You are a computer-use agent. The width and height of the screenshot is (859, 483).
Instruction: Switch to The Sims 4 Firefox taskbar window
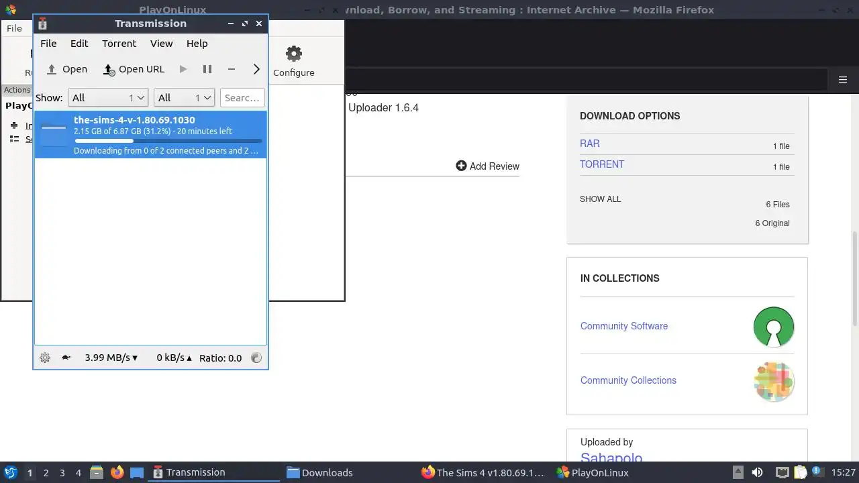483,473
